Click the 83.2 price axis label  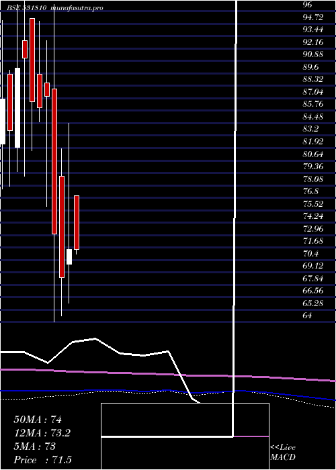(310, 129)
